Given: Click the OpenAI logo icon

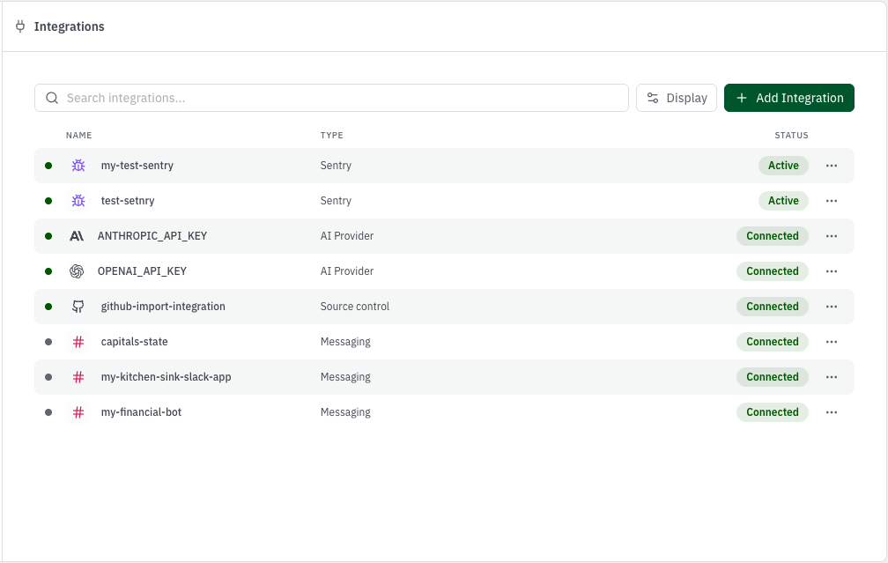Looking at the screenshot, I should (x=77, y=271).
